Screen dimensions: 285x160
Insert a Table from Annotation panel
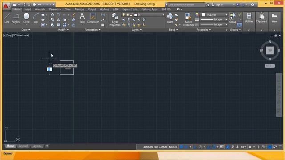(102, 25)
